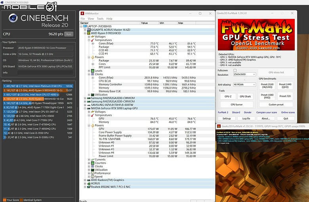Expand the Levels section
This screenshot has width=309, height=202.
[89, 71]
